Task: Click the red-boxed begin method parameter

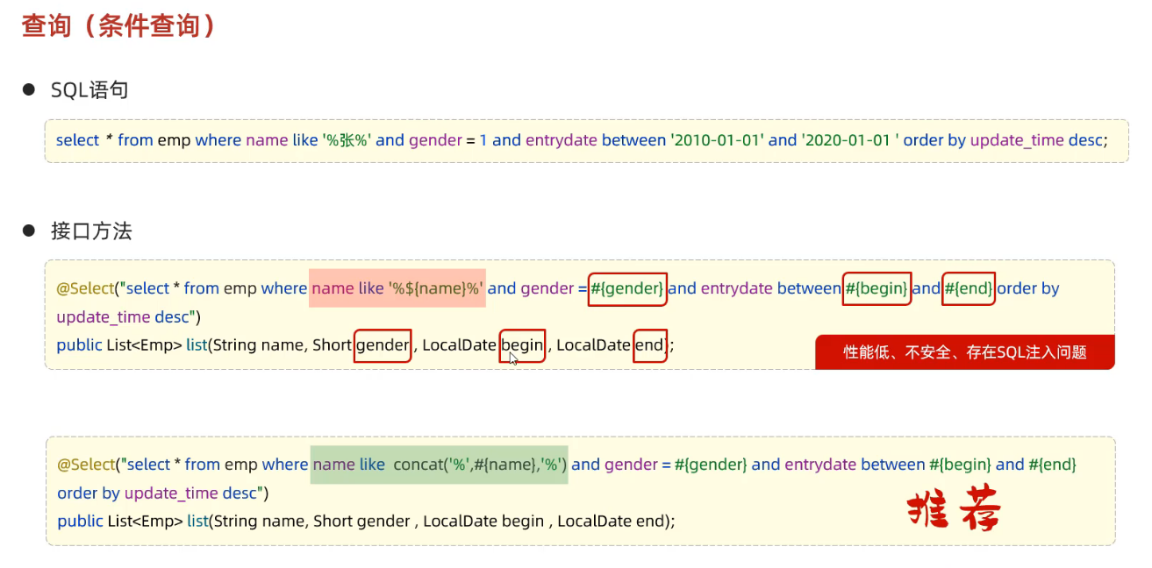Action: (522, 345)
